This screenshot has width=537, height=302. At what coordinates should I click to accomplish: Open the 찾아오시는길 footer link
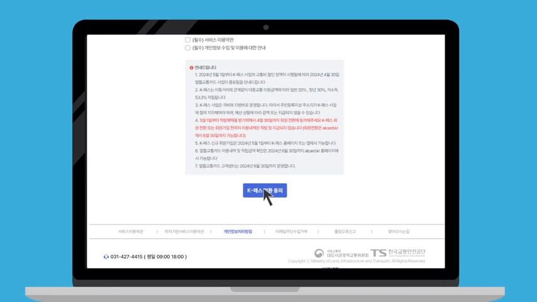pyautogui.click(x=399, y=232)
